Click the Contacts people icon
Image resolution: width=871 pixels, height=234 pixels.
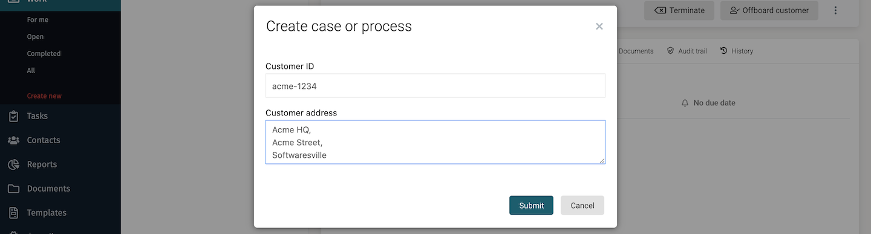13,140
